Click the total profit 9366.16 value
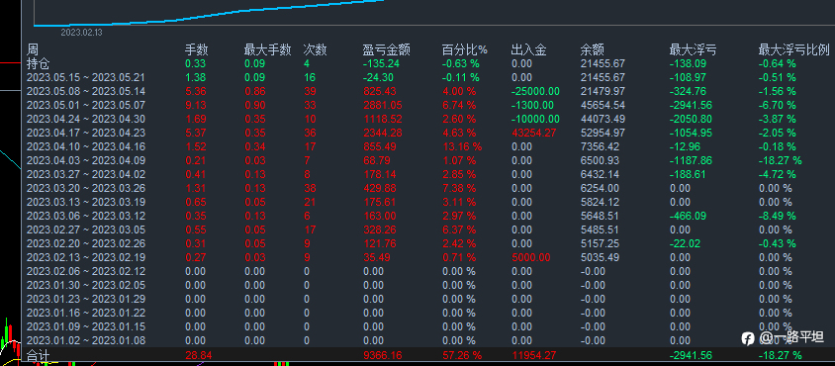Image resolution: width=835 pixels, height=366 pixels. (383, 355)
